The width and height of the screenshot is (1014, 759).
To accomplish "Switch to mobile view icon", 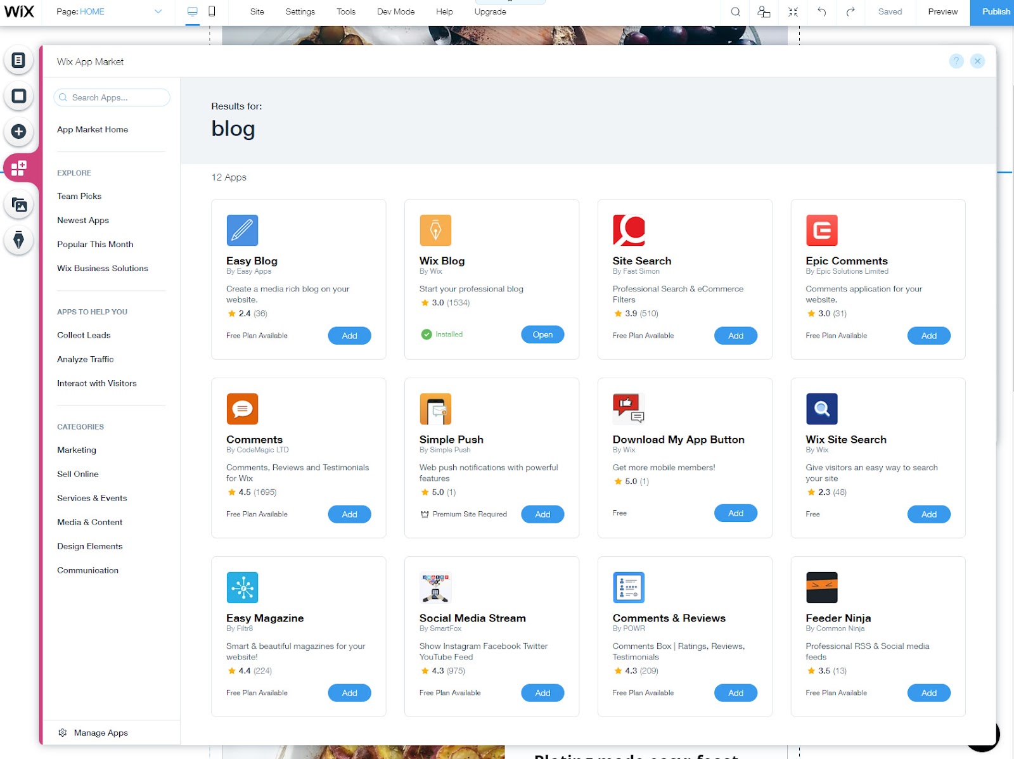I will coord(212,11).
